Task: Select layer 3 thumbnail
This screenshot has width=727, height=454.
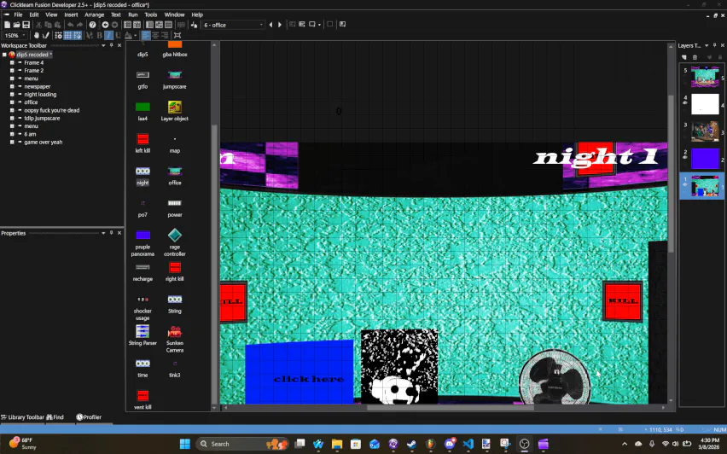Action: (x=705, y=131)
